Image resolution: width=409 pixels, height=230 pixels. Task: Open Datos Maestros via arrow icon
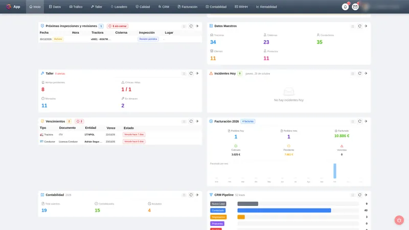click(x=366, y=26)
